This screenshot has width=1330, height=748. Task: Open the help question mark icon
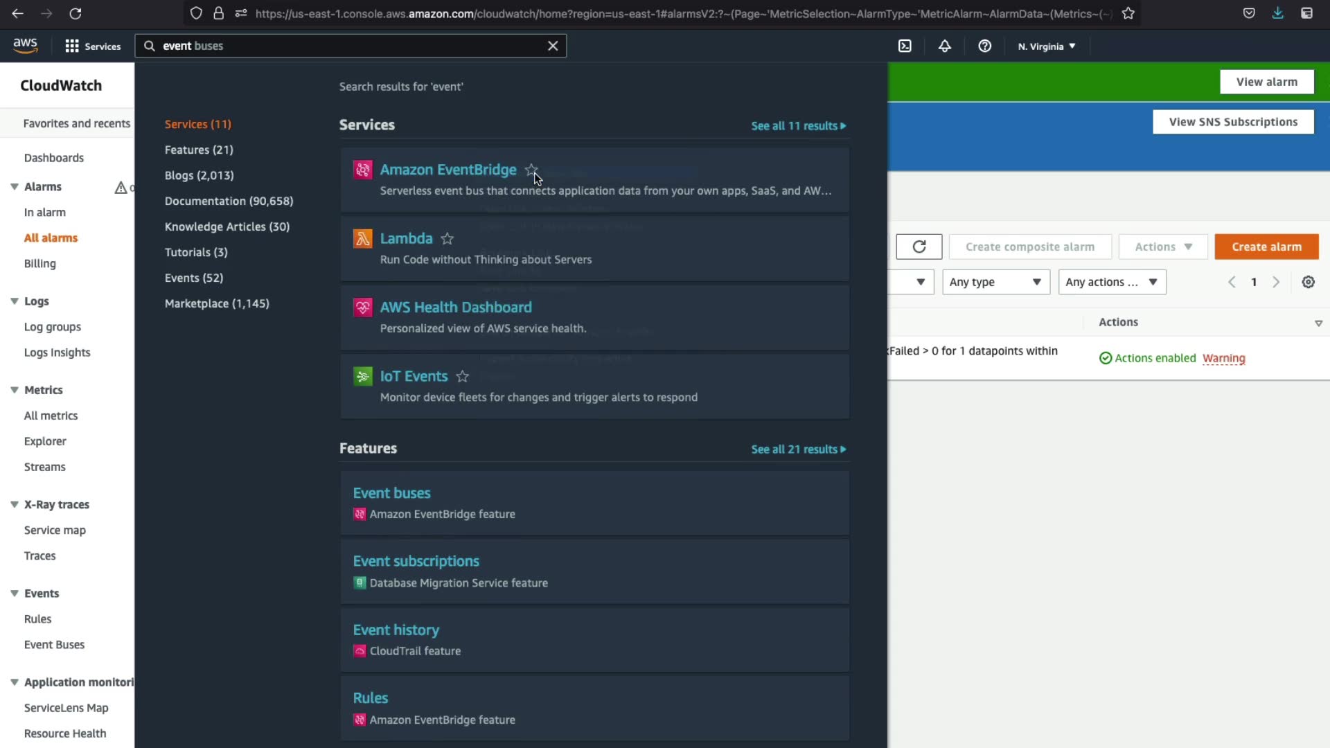pyautogui.click(x=984, y=46)
